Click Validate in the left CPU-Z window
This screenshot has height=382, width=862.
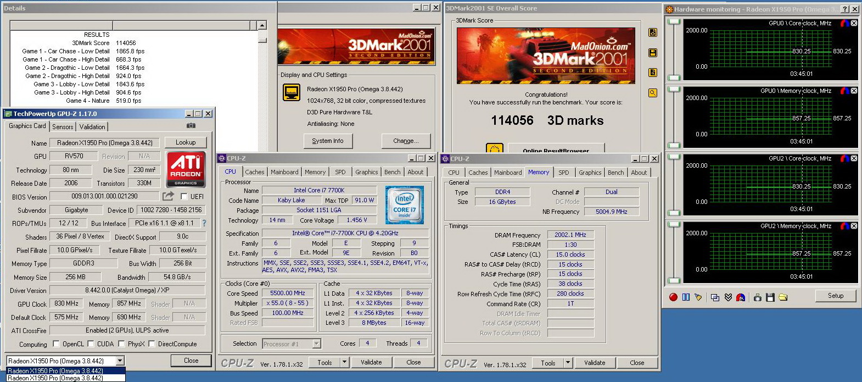(371, 362)
